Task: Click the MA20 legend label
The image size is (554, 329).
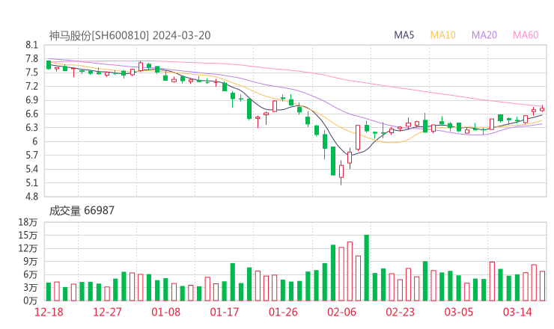Action: pyautogui.click(x=484, y=35)
